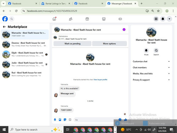Viewport: 177px width, 133px height.
Task: Click the voice clip microphone icon
Action: tap(55, 120)
